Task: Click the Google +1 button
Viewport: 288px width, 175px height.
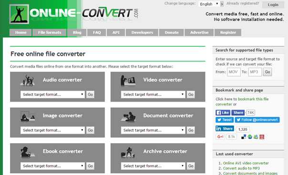Action: (220, 137)
